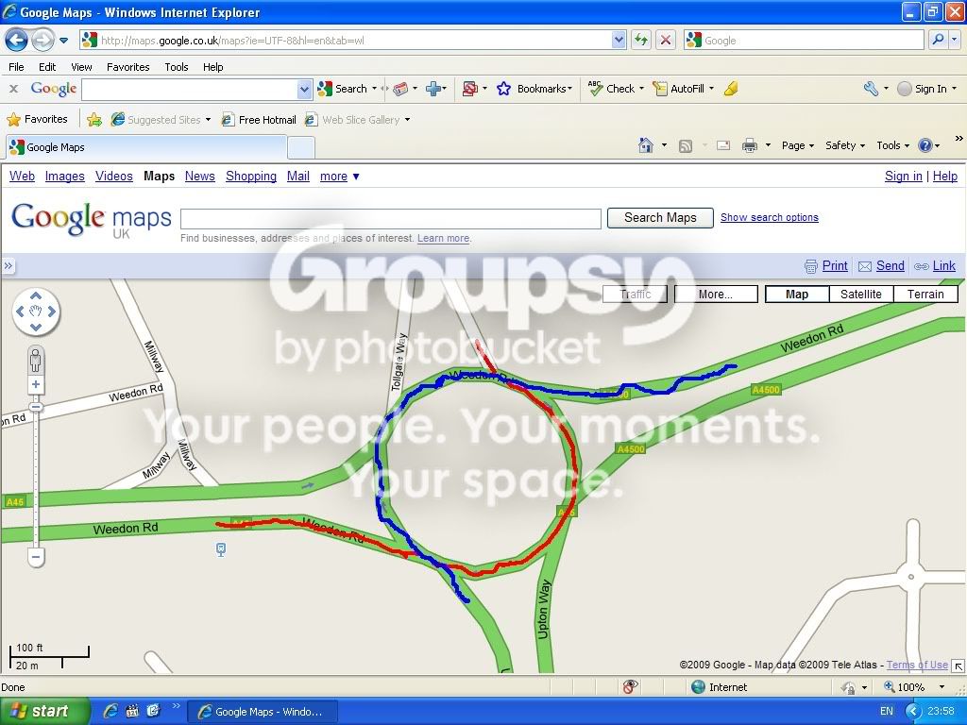Click the Learn more link
This screenshot has height=725, width=967.
[x=444, y=238]
